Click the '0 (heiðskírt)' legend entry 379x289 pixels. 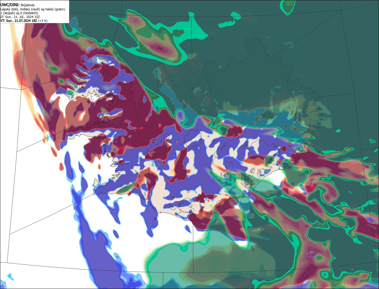tap(29, 13)
